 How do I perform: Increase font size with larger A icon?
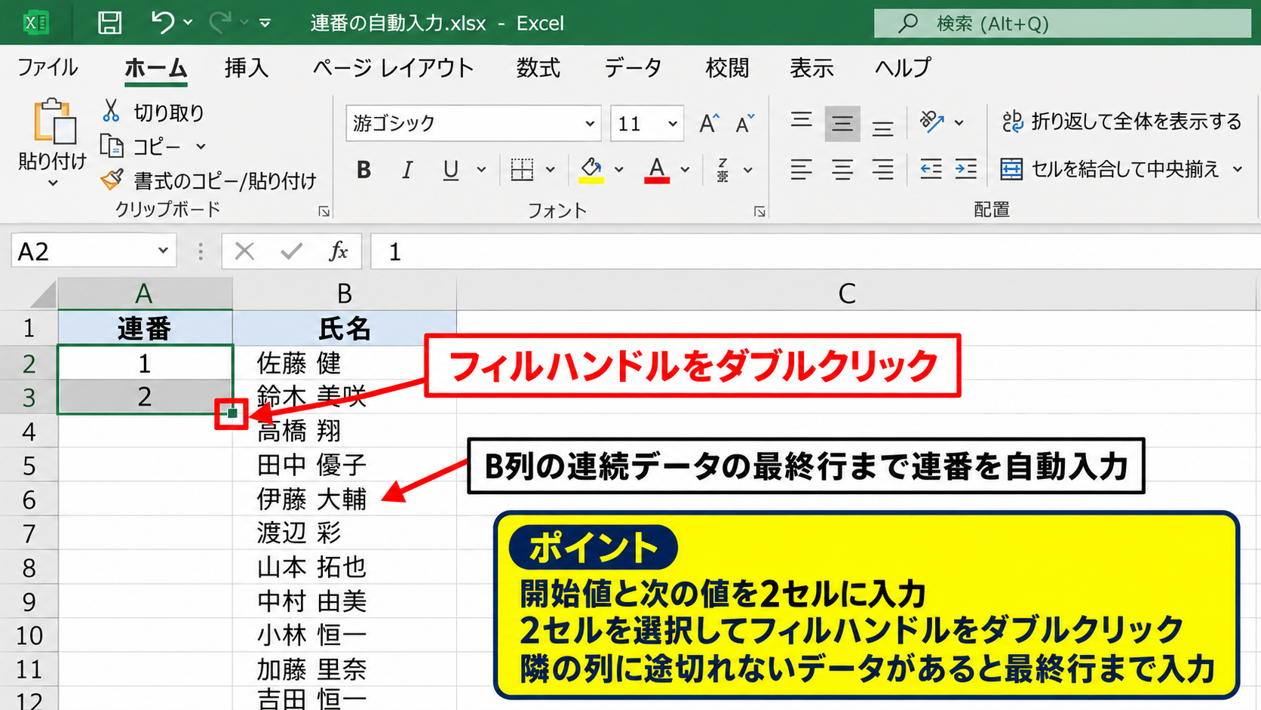pyautogui.click(x=709, y=123)
